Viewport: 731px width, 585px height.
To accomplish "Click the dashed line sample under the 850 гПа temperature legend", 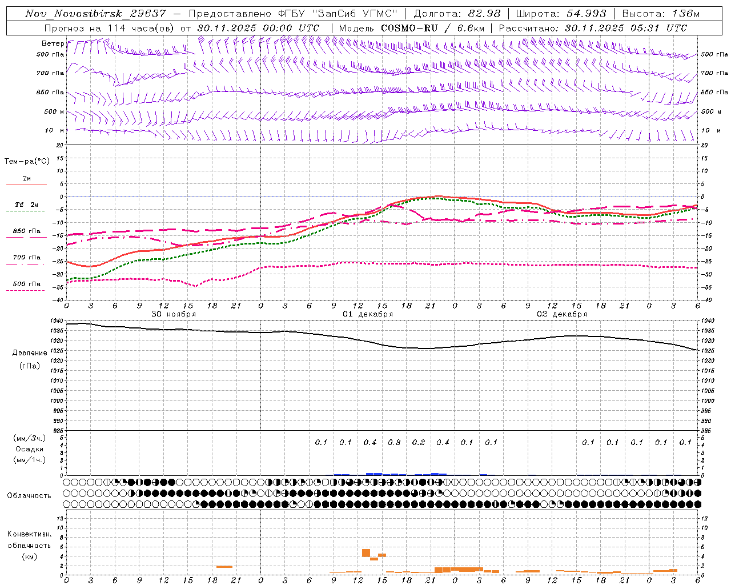I will tap(25, 238).
